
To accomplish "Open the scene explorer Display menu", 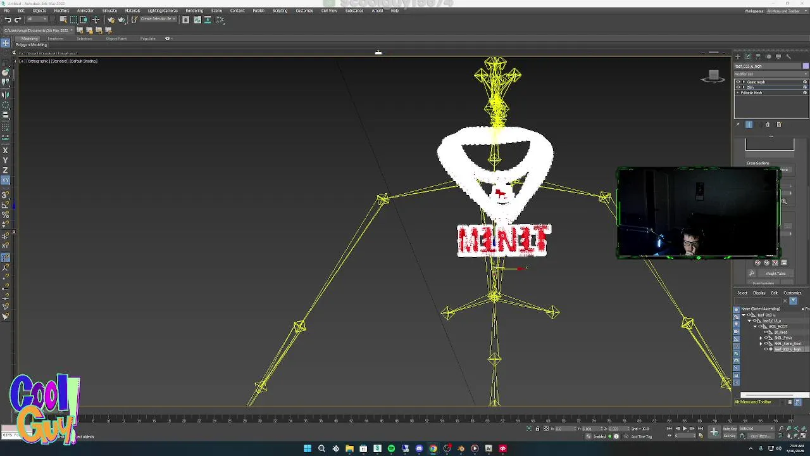I will (759, 293).
